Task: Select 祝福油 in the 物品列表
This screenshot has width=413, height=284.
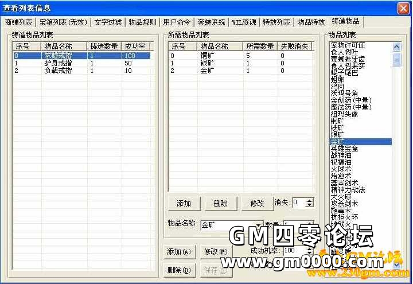Action: (344, 162)
